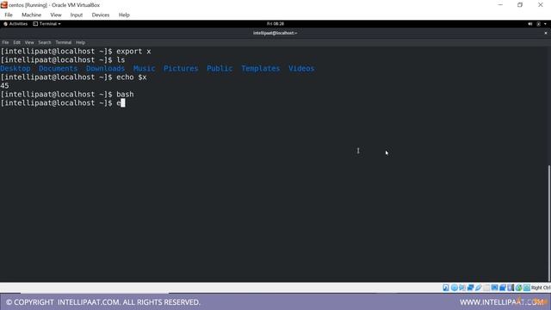
Task: Open the terminal's File menu
Action: point(5,42)
